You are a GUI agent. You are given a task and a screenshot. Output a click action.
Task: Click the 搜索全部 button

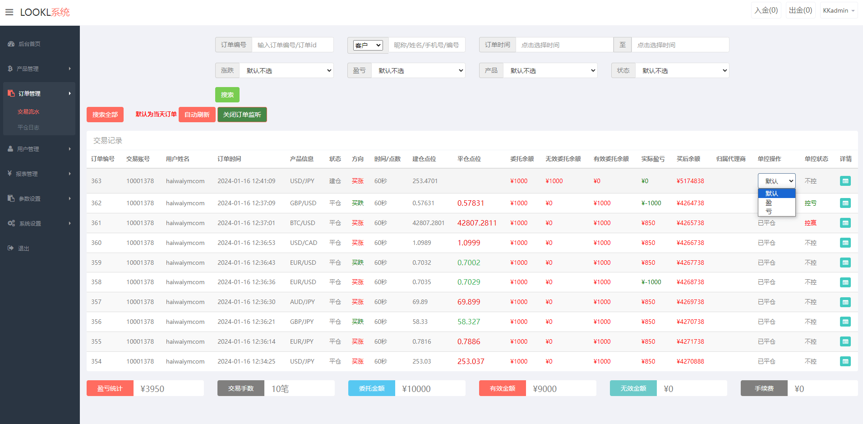point(105,115)
